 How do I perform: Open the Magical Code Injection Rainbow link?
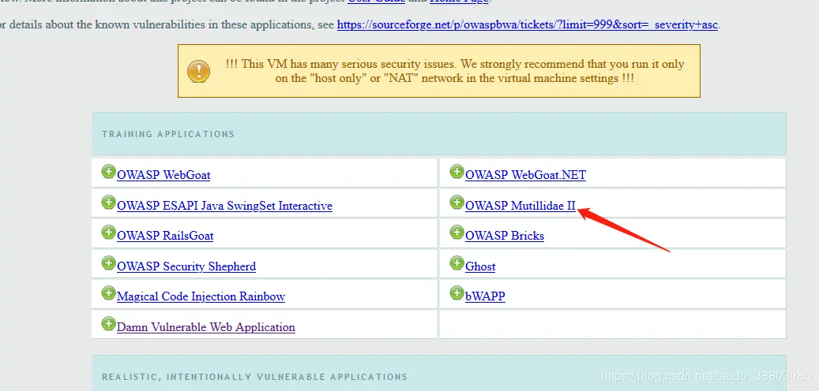[201, 297]
